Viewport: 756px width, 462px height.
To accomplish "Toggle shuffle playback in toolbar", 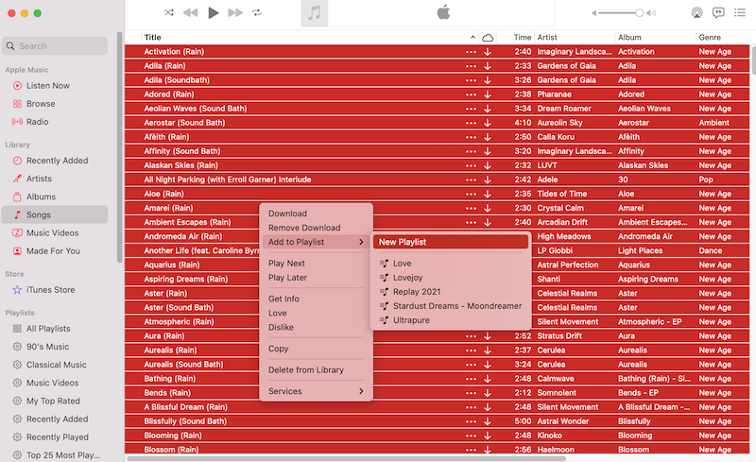I will click(x=168, y=13).
